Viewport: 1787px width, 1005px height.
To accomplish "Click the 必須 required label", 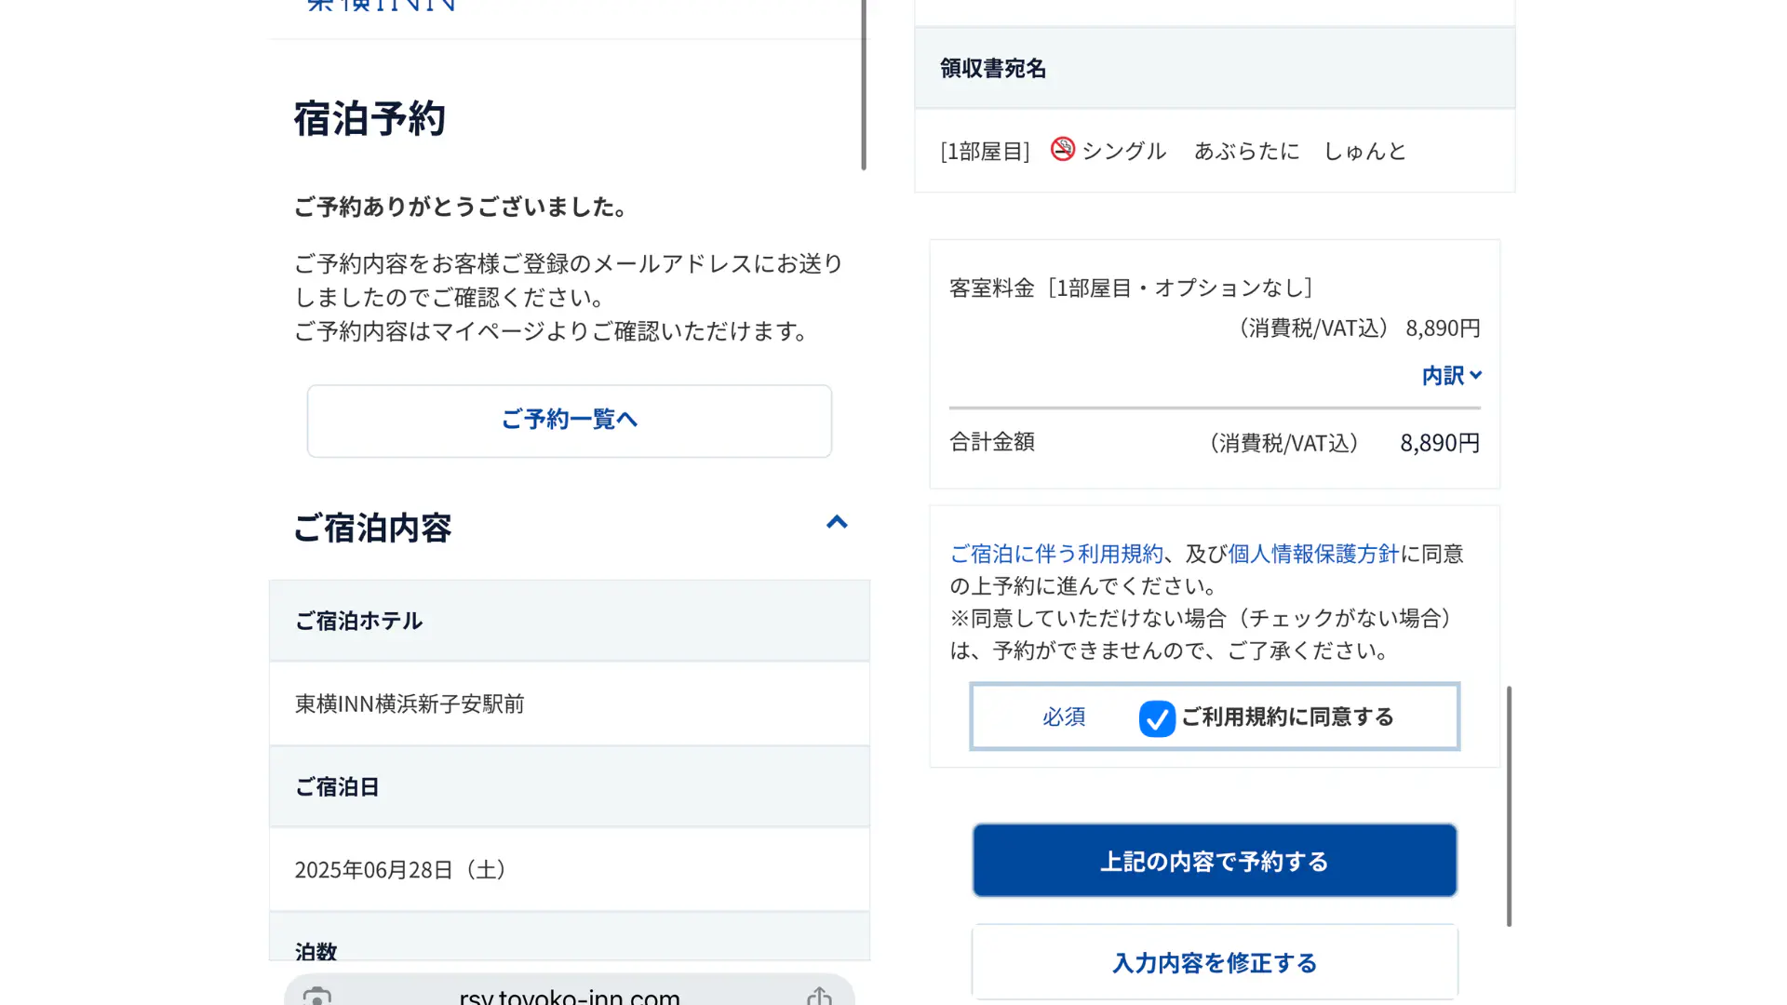I will [1064, 717].
